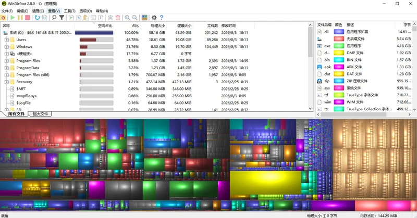
Task: Open search with the magnifying glass icon
Action: click(x=54, y=18)
